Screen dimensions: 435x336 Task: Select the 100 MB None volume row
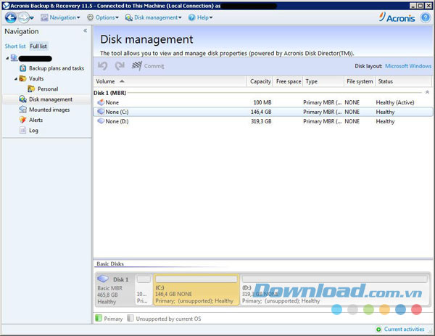(263, 102)
